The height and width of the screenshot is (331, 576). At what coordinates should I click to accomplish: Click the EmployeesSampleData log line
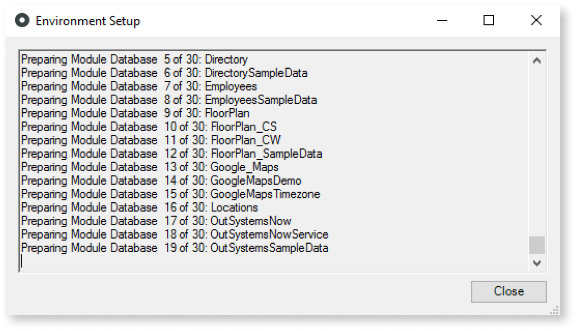(169, 100)
